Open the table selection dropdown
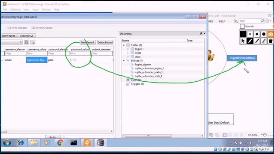The width and height of the screenshot is (274, 154). click(x=12, y=42)
